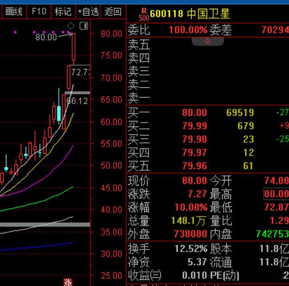Click the R 500 margin badge
Screen dimensions: 289x286
144,14
